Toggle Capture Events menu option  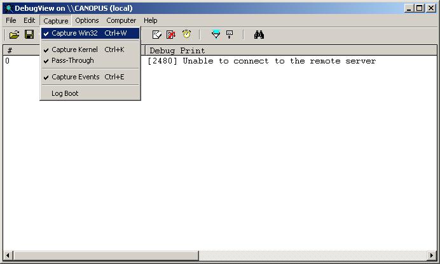(90, 77)
